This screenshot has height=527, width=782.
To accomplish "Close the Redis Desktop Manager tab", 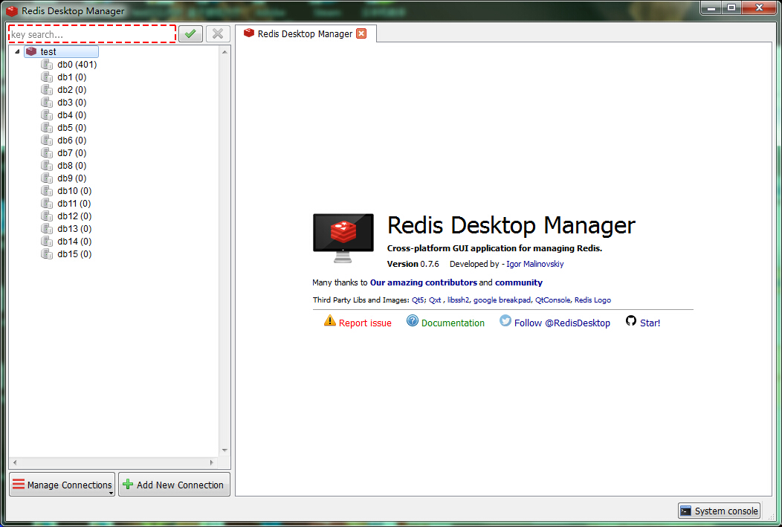I will click(361, 33).
